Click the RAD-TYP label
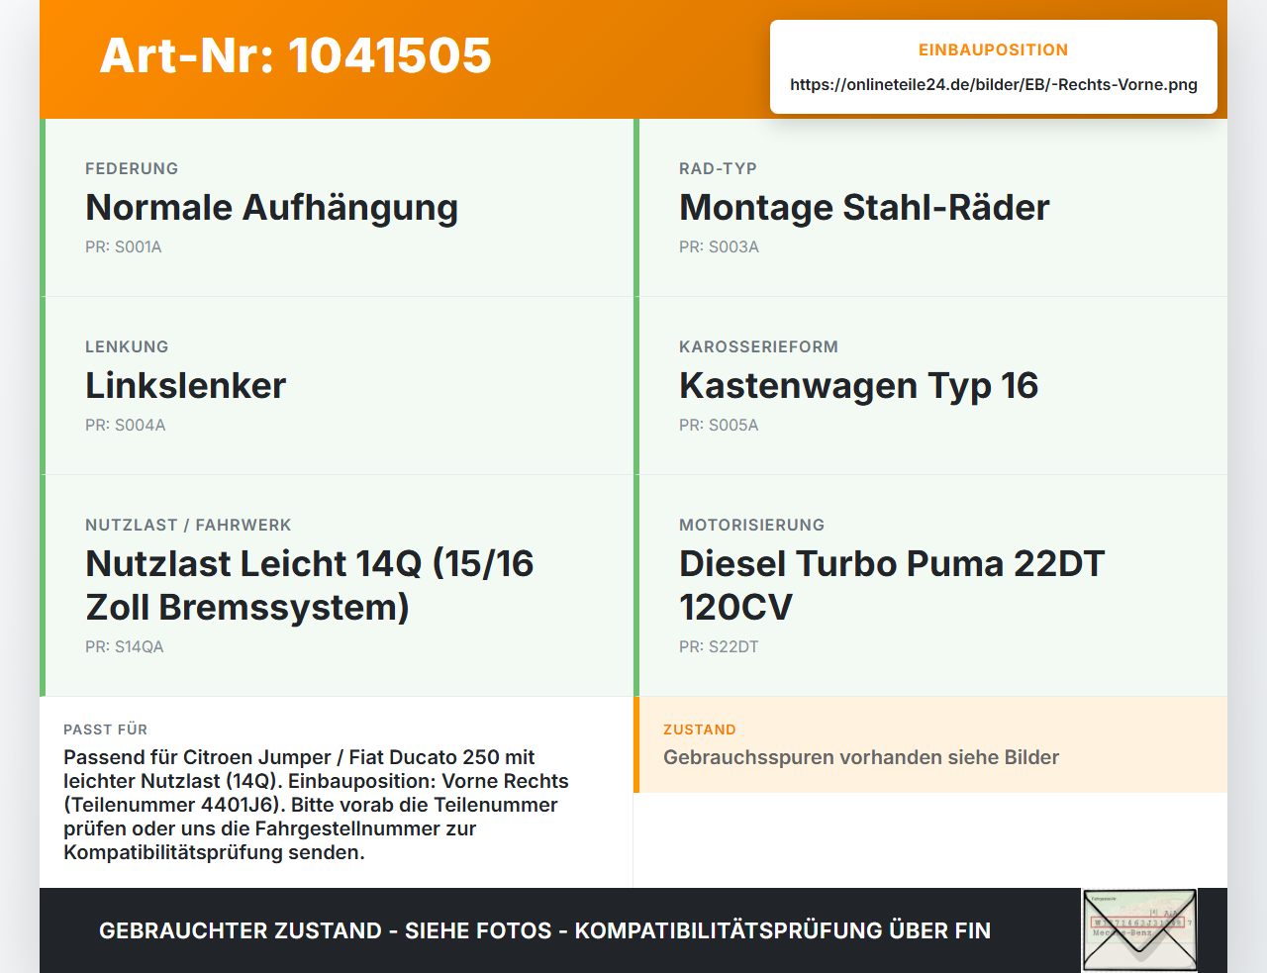The width and height of the screenshot is (1267, 973). point(718,168)
